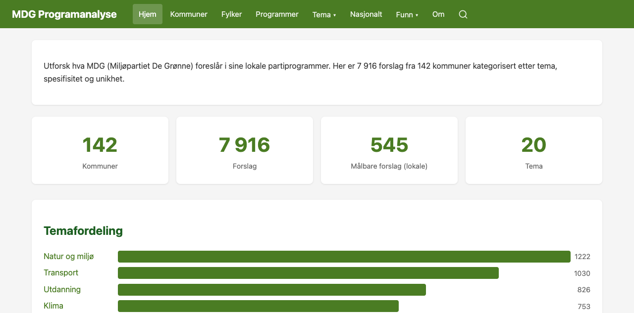634x313 pixels.
Task: Expand the Funn dropdown menu
Action: click(x=407, y=14)
